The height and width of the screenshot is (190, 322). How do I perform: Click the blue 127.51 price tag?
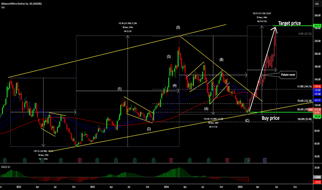[318, 101]
